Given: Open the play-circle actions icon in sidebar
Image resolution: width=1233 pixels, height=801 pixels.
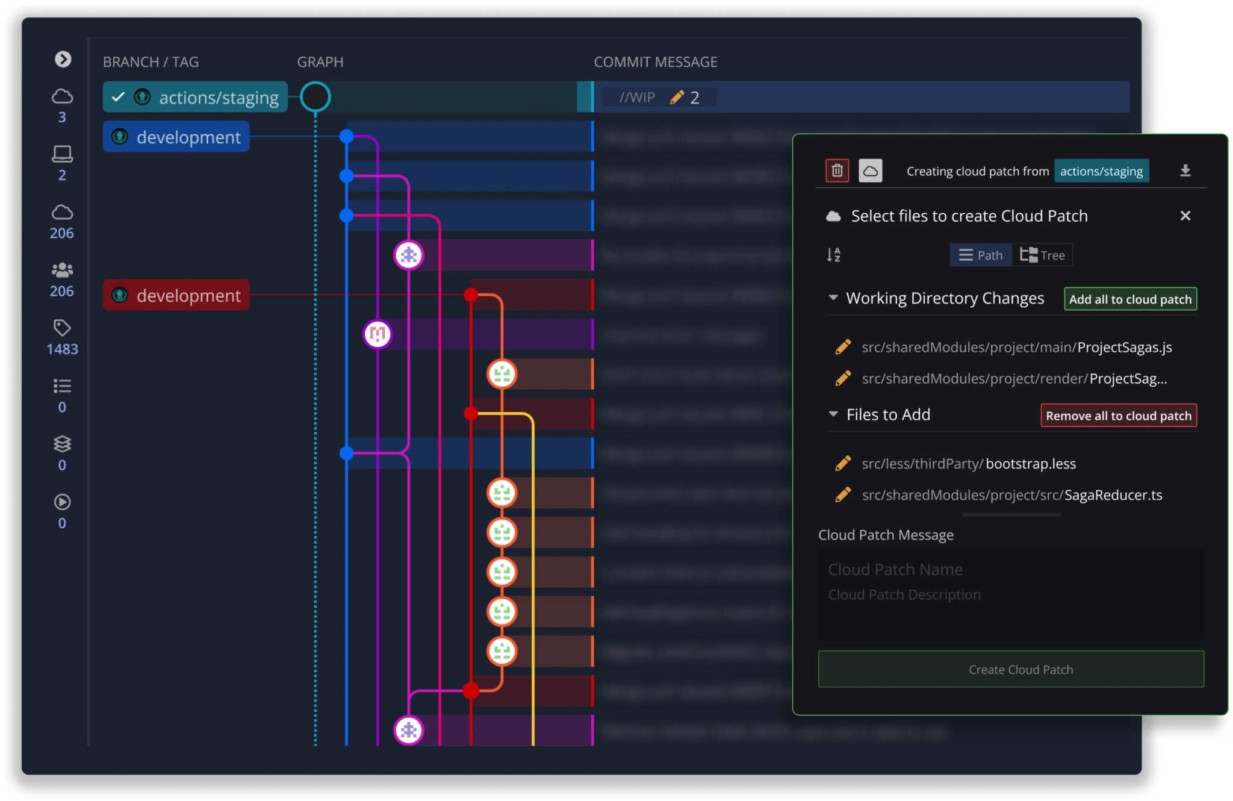Looking at the screenshot, I should [62, 502].
